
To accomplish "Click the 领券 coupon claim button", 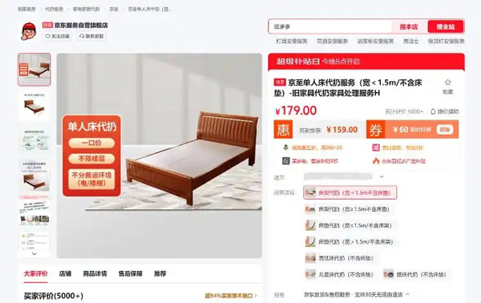I will (x=445, y=129).
